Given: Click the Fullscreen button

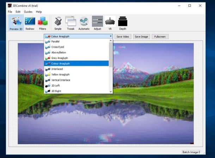Looking at the screenshot, I should (160, 37).
